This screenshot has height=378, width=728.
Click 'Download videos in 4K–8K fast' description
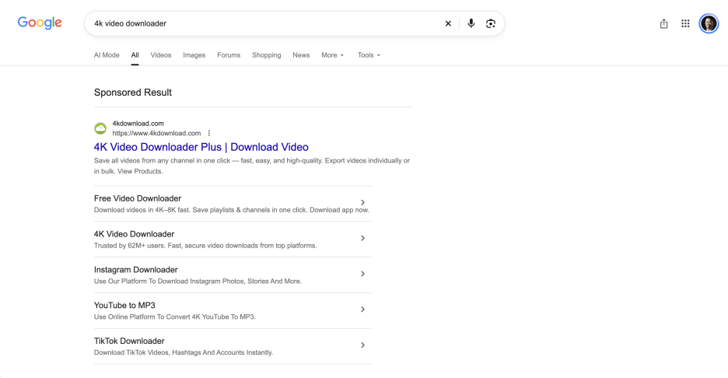(231, 210)
